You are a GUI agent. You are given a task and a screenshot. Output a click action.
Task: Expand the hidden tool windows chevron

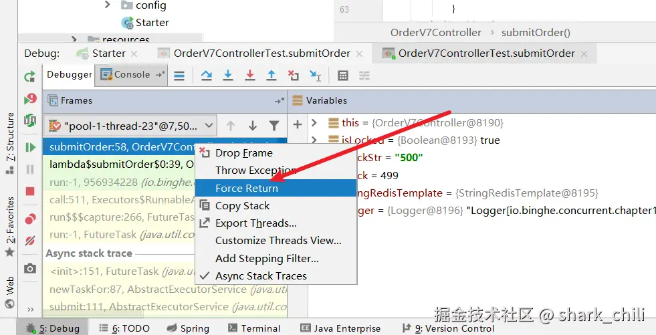pyautogui.click(x=30, y=310)
